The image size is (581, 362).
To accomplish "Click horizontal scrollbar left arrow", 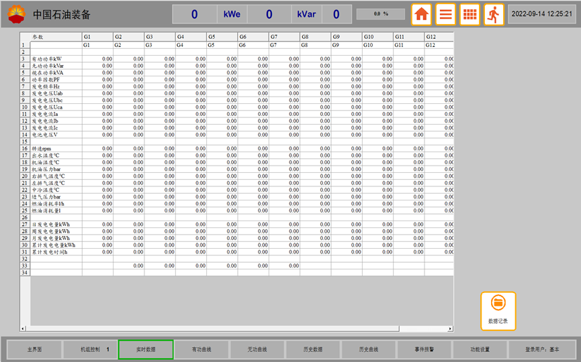I will point(23,328).
